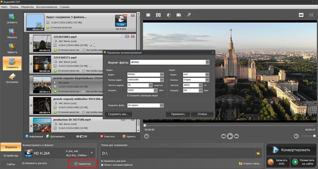
Task: Open the Обработка menu
Action: (x=27, y=7)
